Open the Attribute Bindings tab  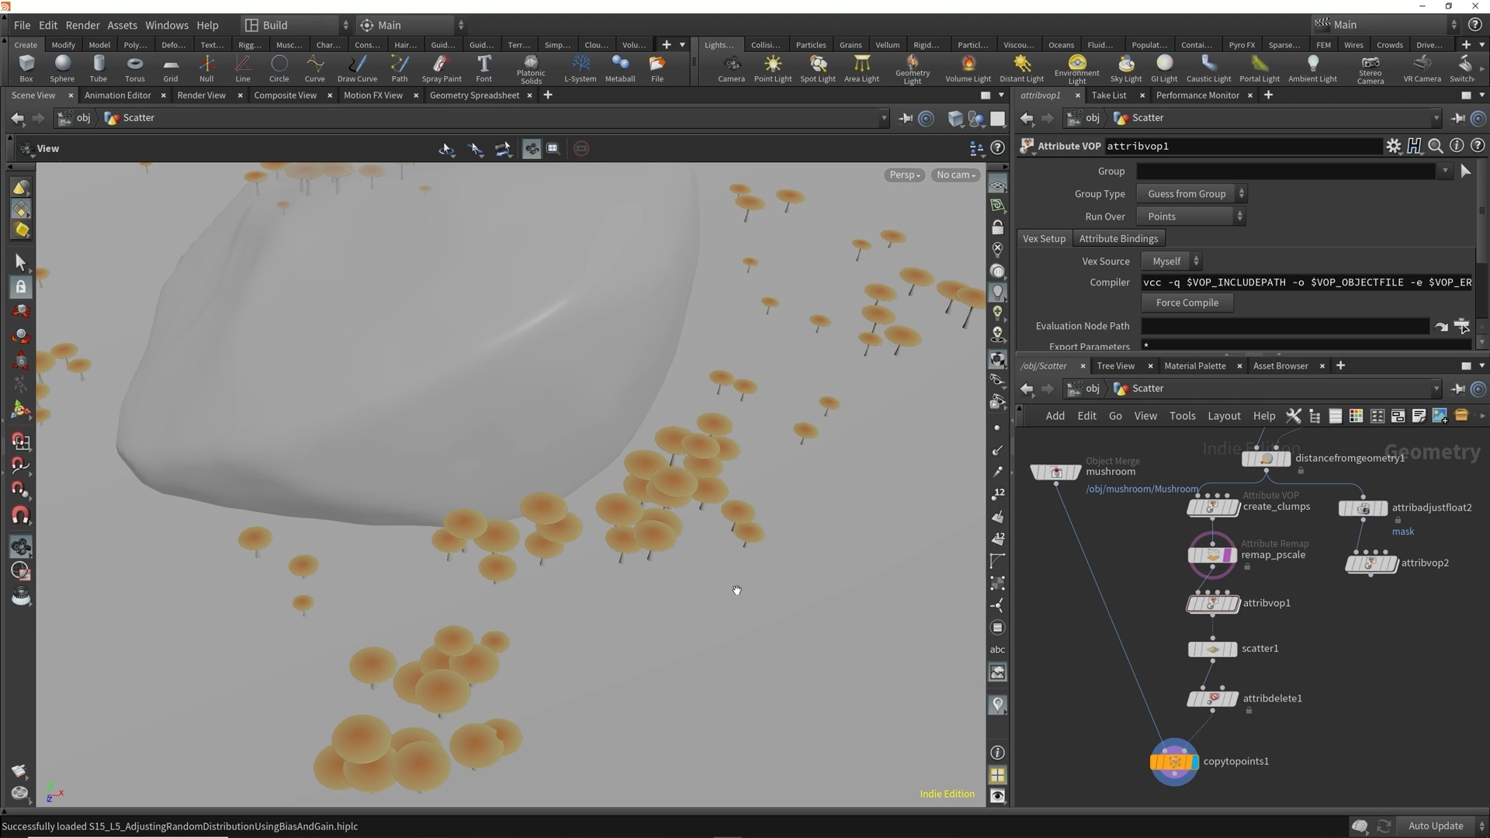[1117, 239]
